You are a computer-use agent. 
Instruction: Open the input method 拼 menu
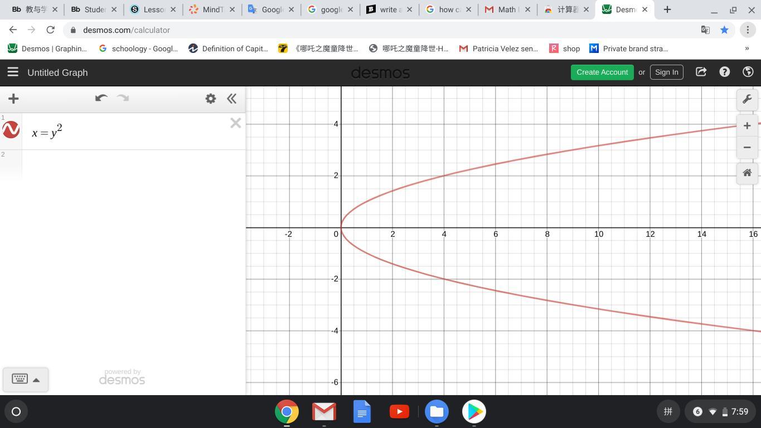668,412
